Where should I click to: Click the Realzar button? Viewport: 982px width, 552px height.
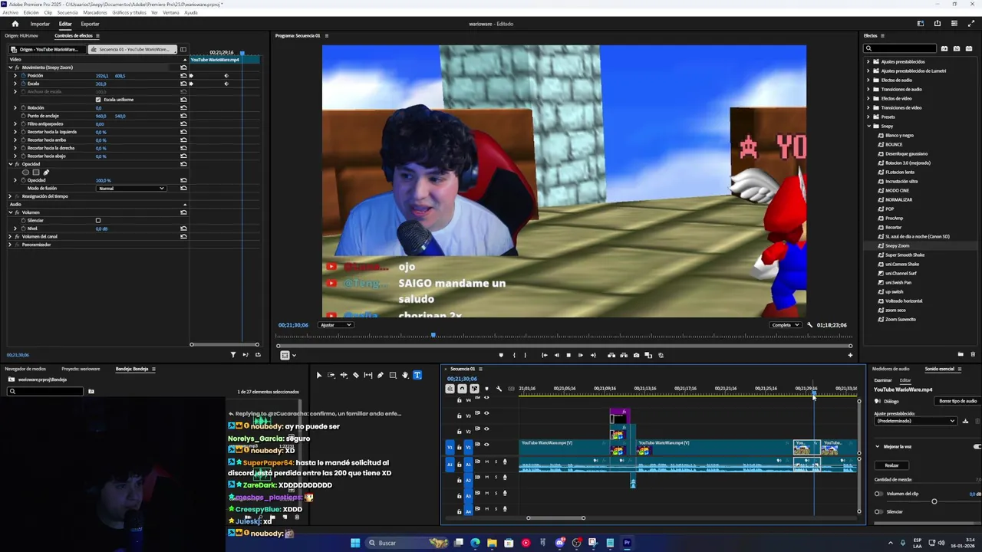click(891, 465)
